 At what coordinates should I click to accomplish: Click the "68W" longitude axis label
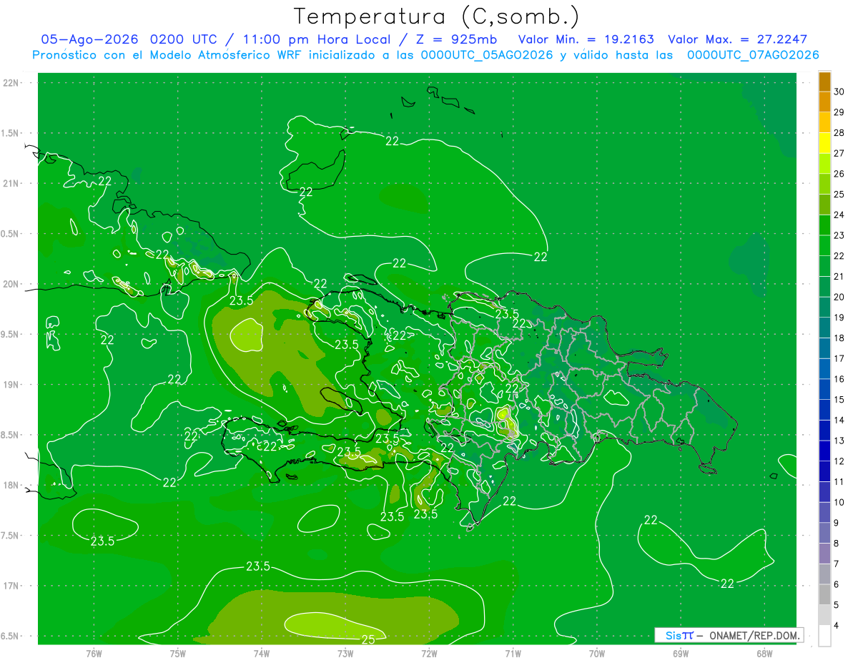764,653
